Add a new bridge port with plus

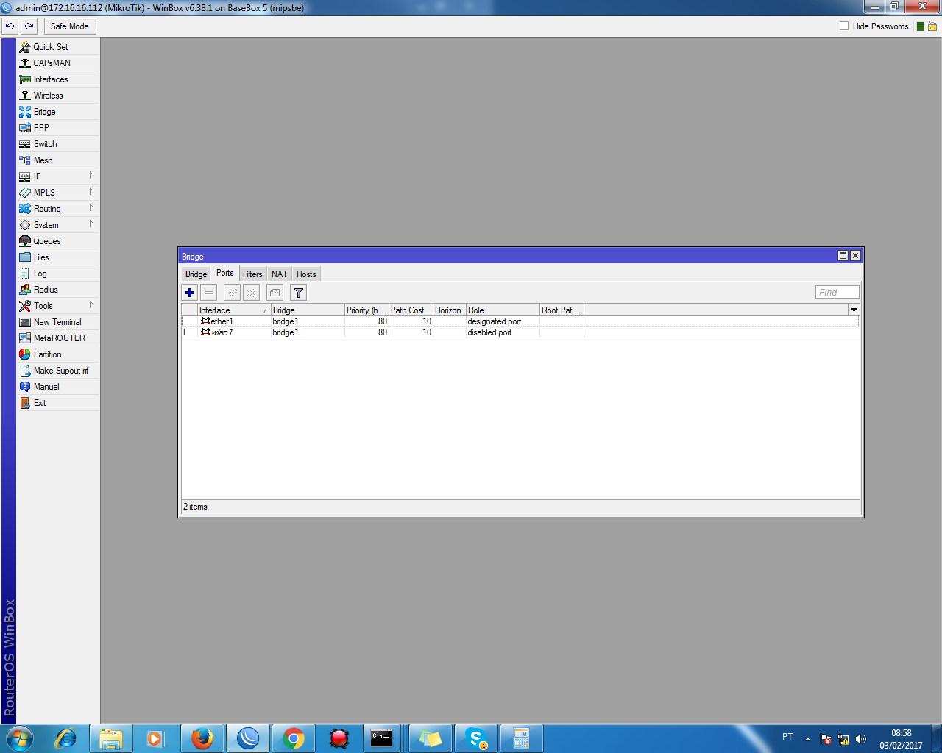(190, 293)
